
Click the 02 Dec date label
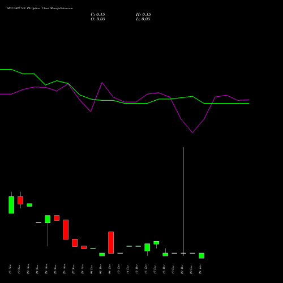tap(101, 269)
